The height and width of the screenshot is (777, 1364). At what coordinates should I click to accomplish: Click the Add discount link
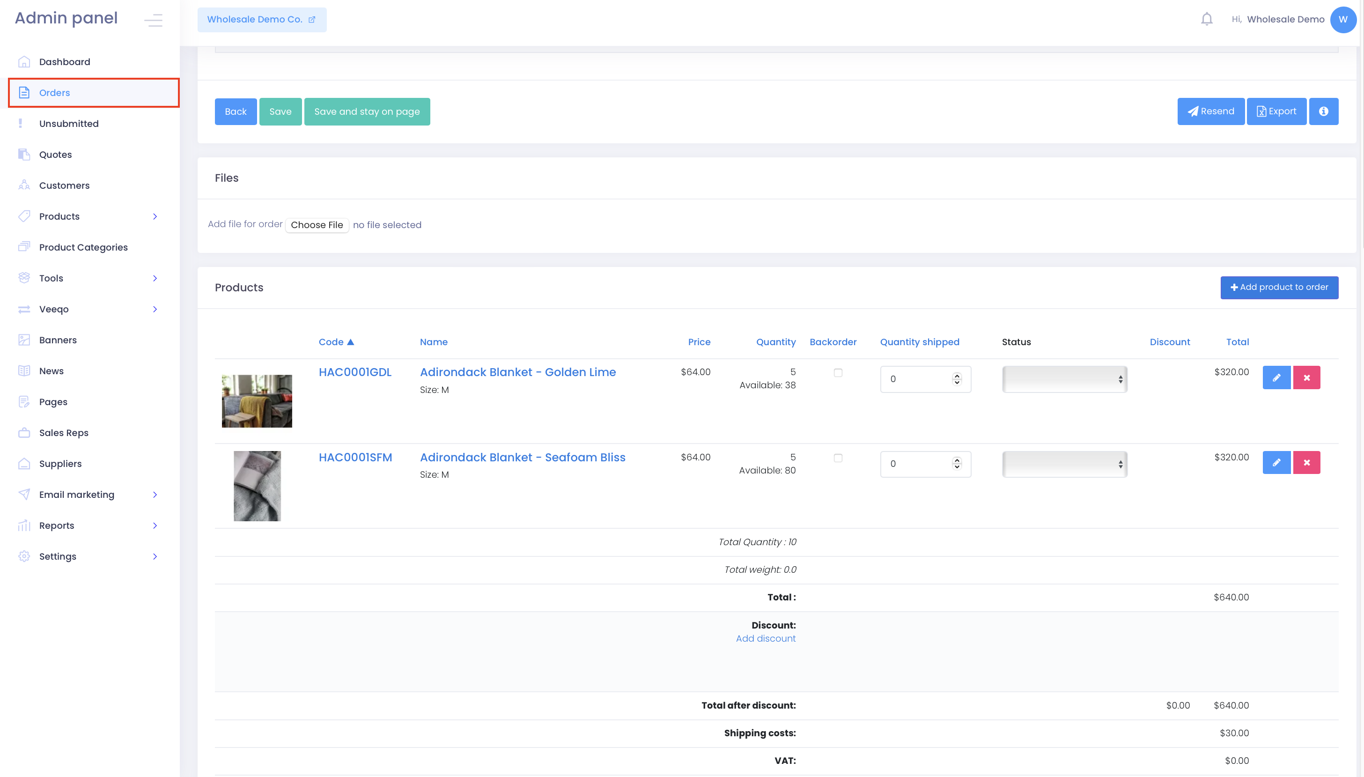pyautogui.click(x=765, y=638)
